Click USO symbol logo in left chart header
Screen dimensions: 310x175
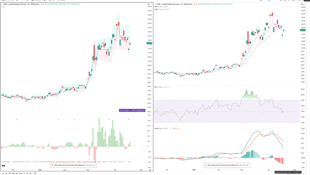tap(2, 4)
